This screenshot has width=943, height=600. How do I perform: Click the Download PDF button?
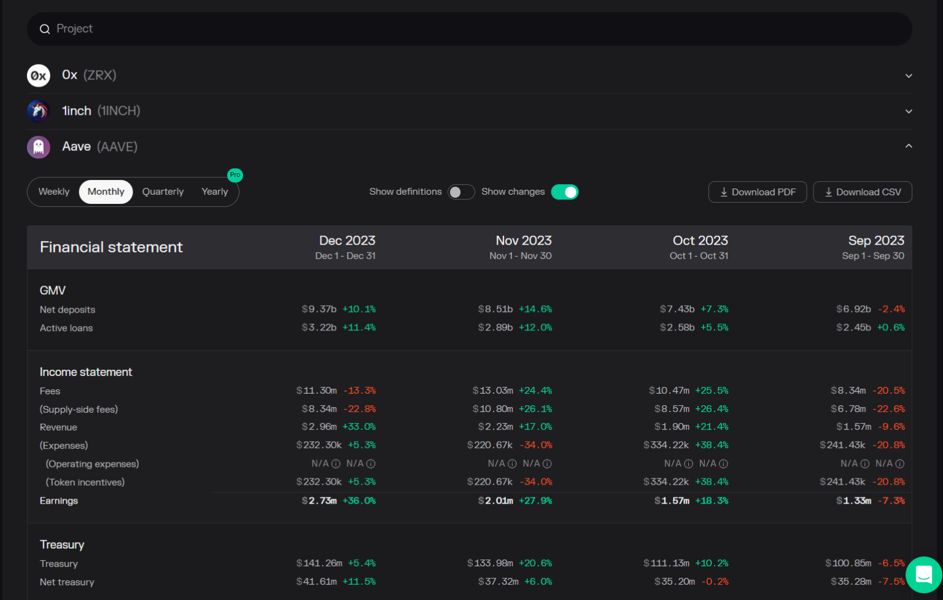[x=758, y=192]
